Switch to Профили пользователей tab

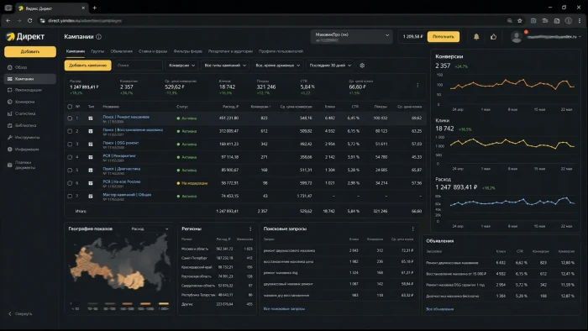(281, 51)
